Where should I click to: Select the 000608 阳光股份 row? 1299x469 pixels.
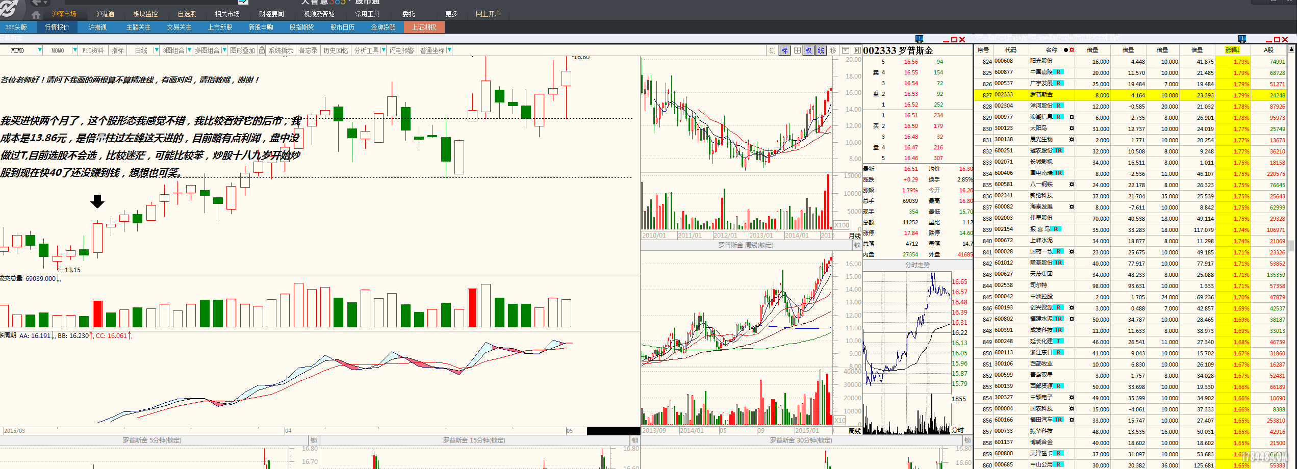pyautogui.click(x=1131, y=61)
